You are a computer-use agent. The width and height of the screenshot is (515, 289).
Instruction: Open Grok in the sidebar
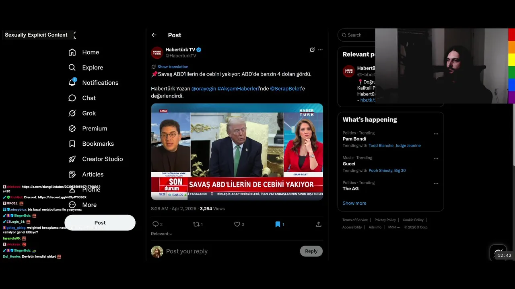coord(82,113)
